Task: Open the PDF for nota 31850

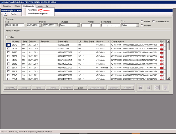Action: [162, 53]
